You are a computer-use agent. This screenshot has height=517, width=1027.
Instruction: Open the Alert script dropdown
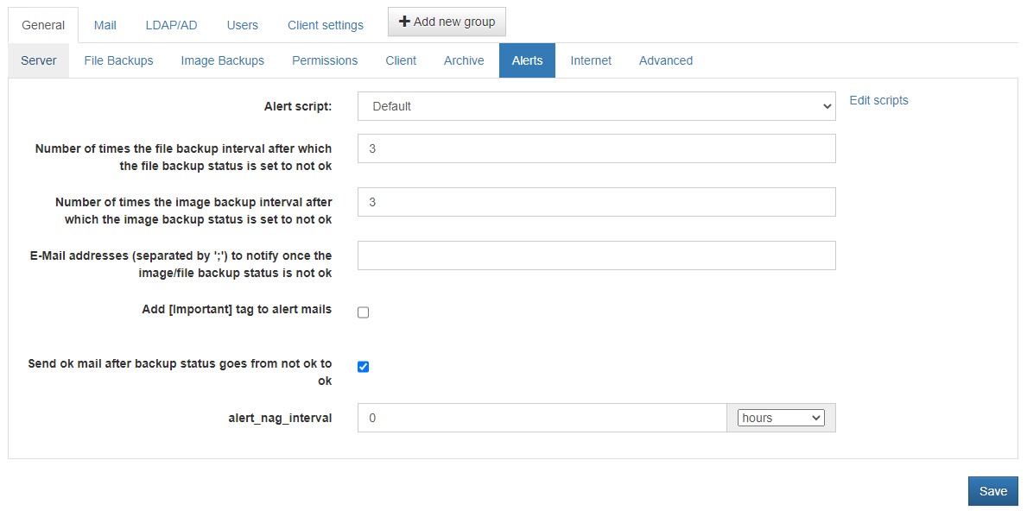coord(597,106)
